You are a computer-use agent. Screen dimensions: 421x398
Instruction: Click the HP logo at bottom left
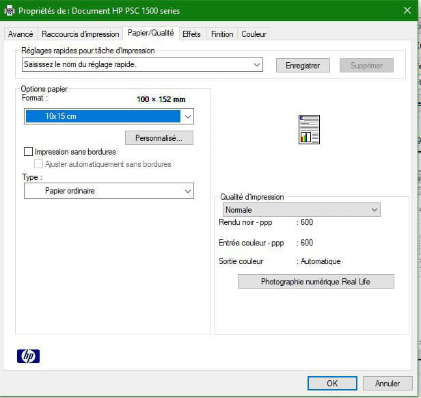click(x=28, y=356)
